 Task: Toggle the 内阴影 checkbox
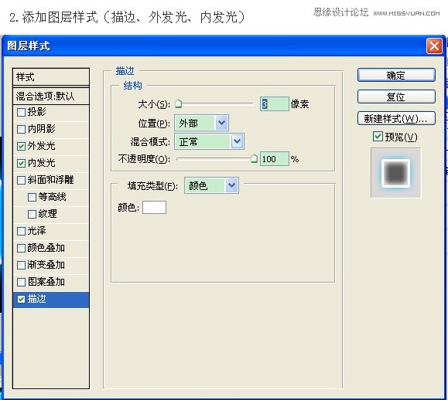tap(21, 129)
